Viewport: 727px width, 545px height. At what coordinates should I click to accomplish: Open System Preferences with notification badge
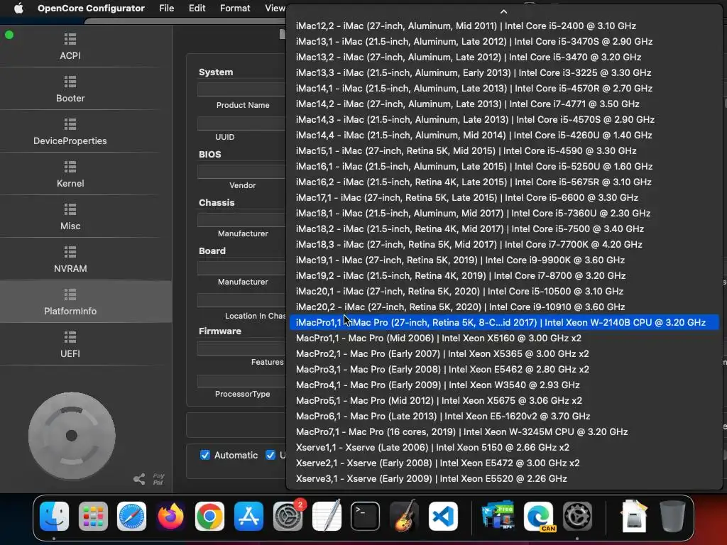point(288,516)
